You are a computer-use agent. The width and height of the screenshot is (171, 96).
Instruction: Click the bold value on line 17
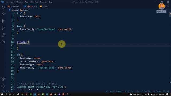click(40, 65)
